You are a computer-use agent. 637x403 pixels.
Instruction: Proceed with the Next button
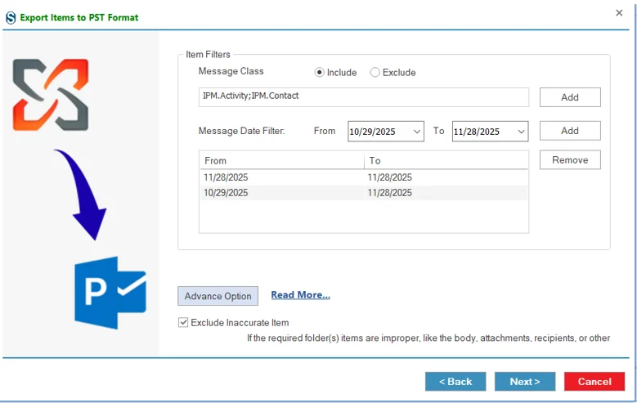pos(525,382)
